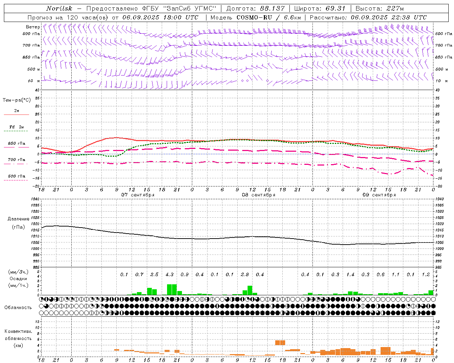Viewport: 454px width, 363px height.
Task: Click the "Осадки" precipitation label
Action: coord(18,279)
